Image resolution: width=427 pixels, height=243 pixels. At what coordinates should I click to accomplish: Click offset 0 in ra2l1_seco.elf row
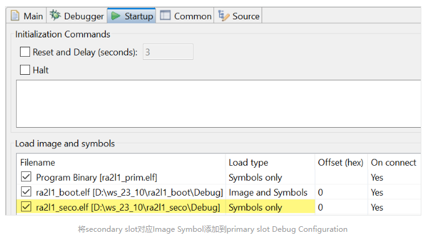[320, 207]
